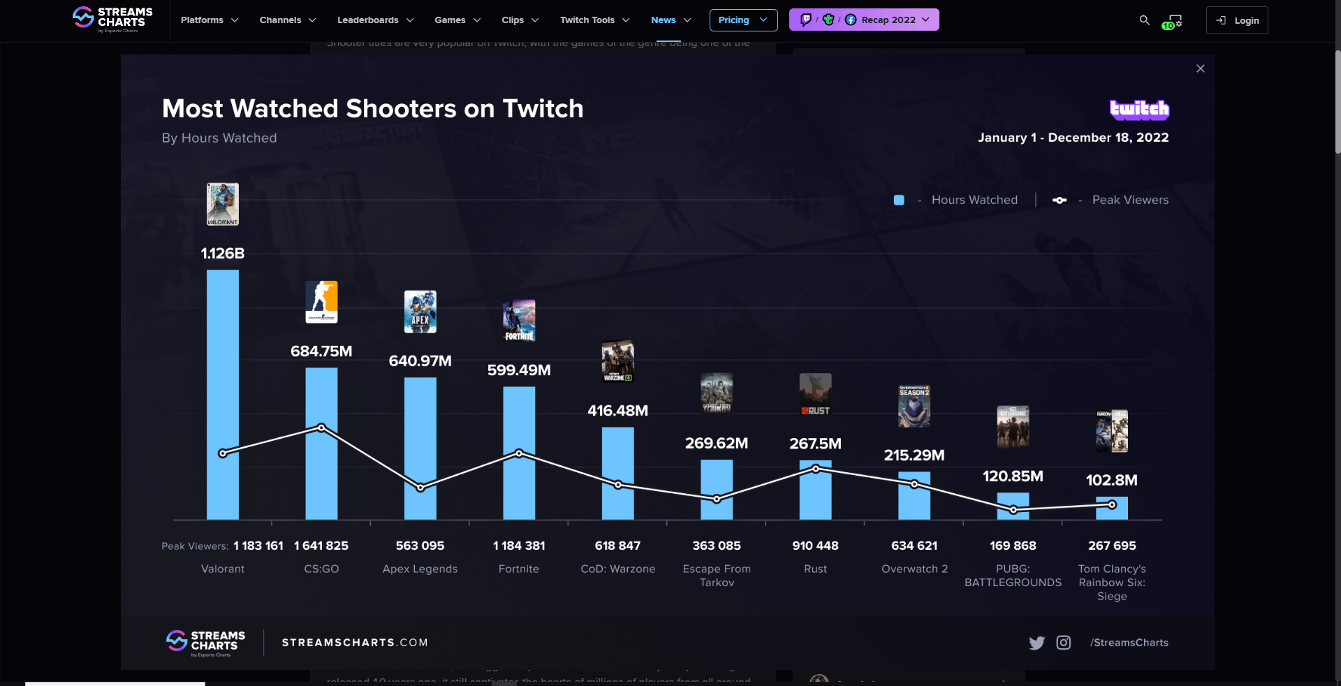The height and width of the screenshot is (686, 1341).
Task: Click the CS:GO hours watched bar
Action: click(x=321, y=444)
